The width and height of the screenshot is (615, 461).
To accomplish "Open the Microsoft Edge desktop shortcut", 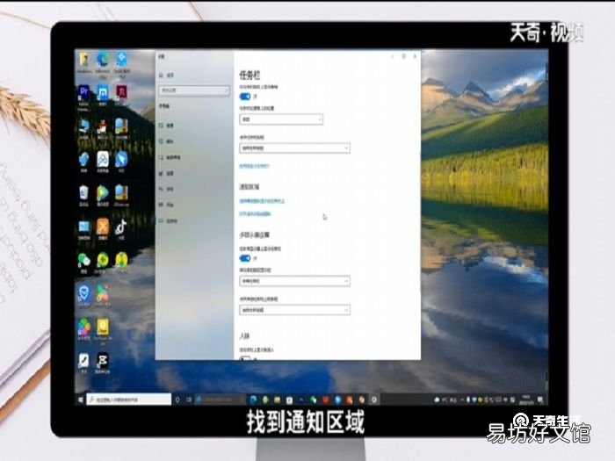I will coord(103,62).
